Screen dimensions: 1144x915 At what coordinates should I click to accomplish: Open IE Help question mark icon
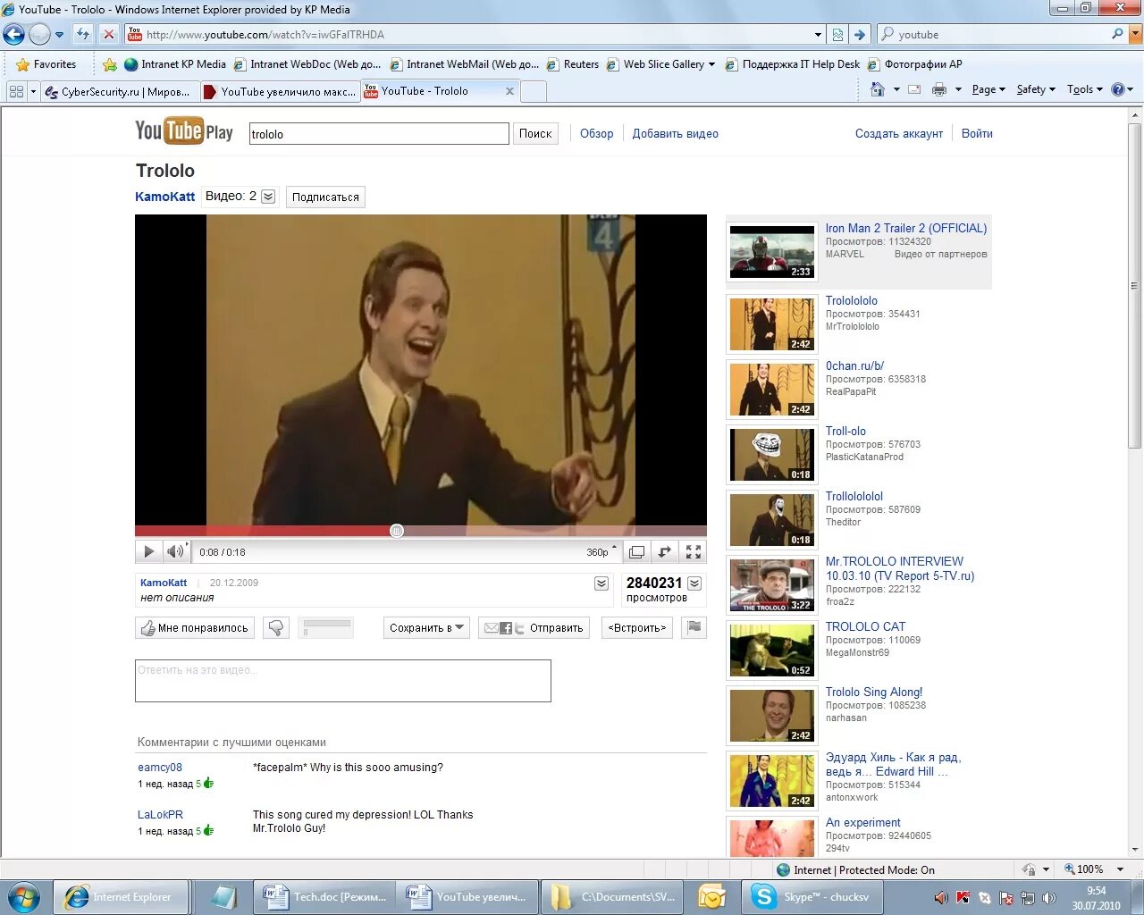pos(1117,89)
